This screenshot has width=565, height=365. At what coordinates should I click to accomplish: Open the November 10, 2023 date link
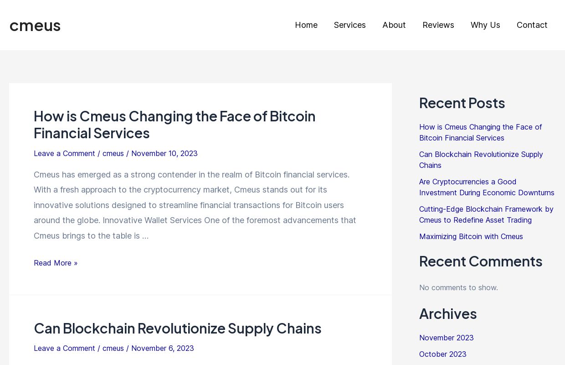(164, 153)
